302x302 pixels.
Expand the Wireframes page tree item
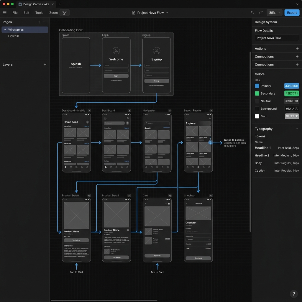[x=5, y=30]
